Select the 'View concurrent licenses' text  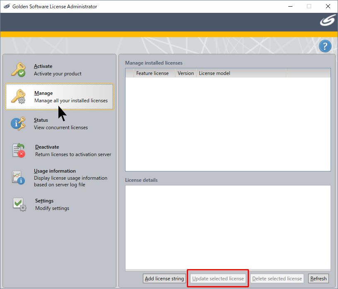61,128
